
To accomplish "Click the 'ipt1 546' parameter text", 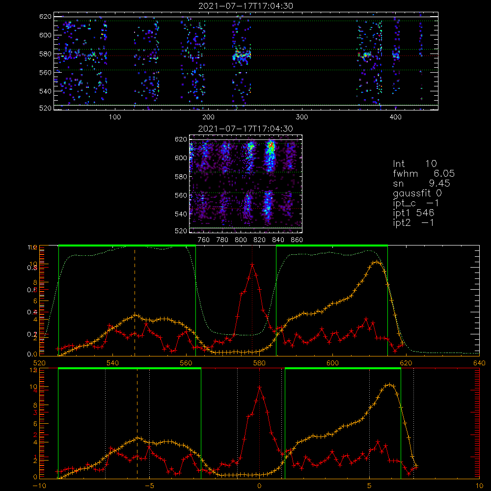I will click(413, 213).
